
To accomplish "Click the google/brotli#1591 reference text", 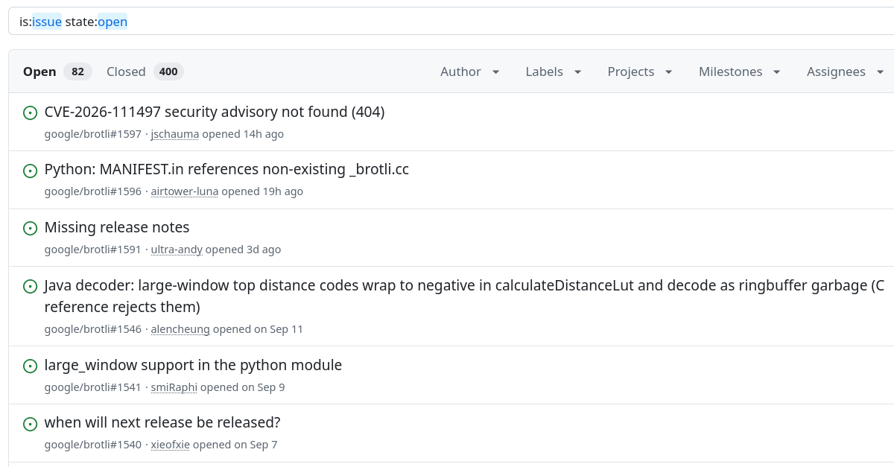I will (x=93, y=250).
